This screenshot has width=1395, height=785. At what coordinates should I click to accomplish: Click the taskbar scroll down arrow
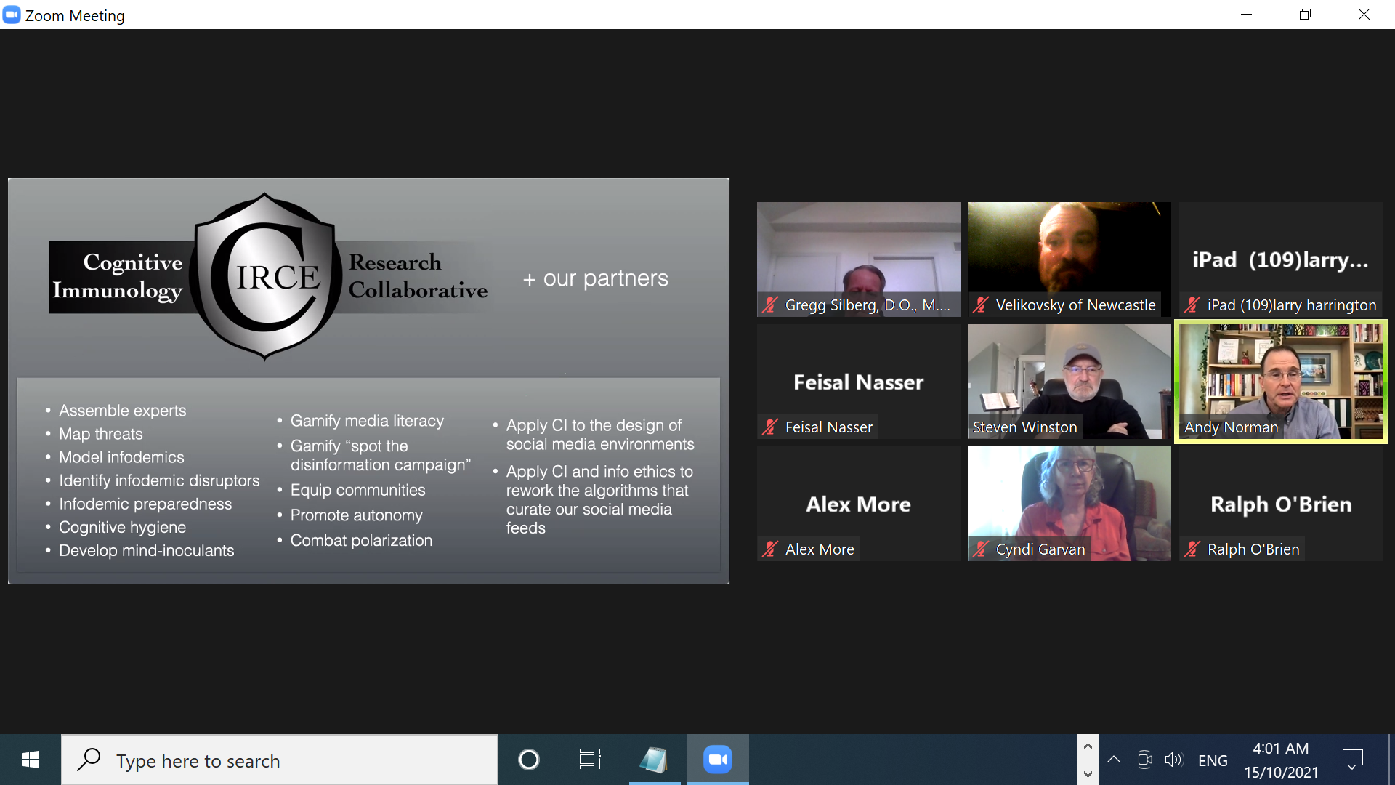[1088, 774]
